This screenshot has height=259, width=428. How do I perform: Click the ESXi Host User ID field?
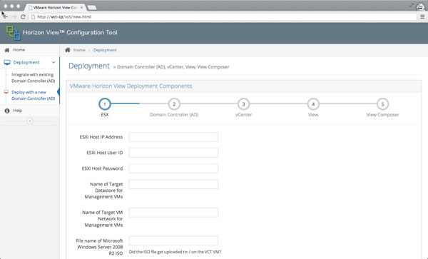173,153
